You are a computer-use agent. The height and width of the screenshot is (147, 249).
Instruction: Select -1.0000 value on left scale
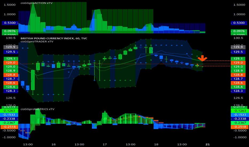tap(9, 137)
